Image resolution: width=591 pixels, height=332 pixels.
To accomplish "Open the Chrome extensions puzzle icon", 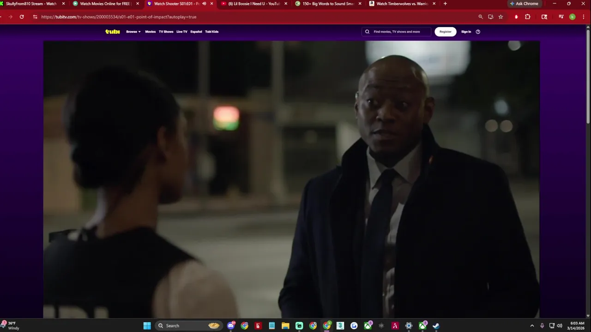I will pos(528,17).
